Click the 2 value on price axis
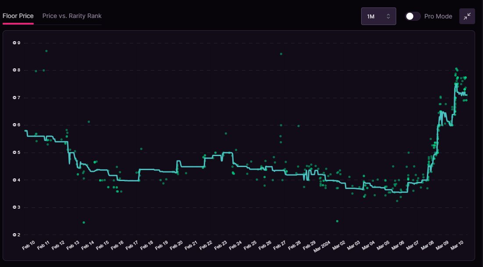This screenshot has height=267, width=483. coord(17,235)
